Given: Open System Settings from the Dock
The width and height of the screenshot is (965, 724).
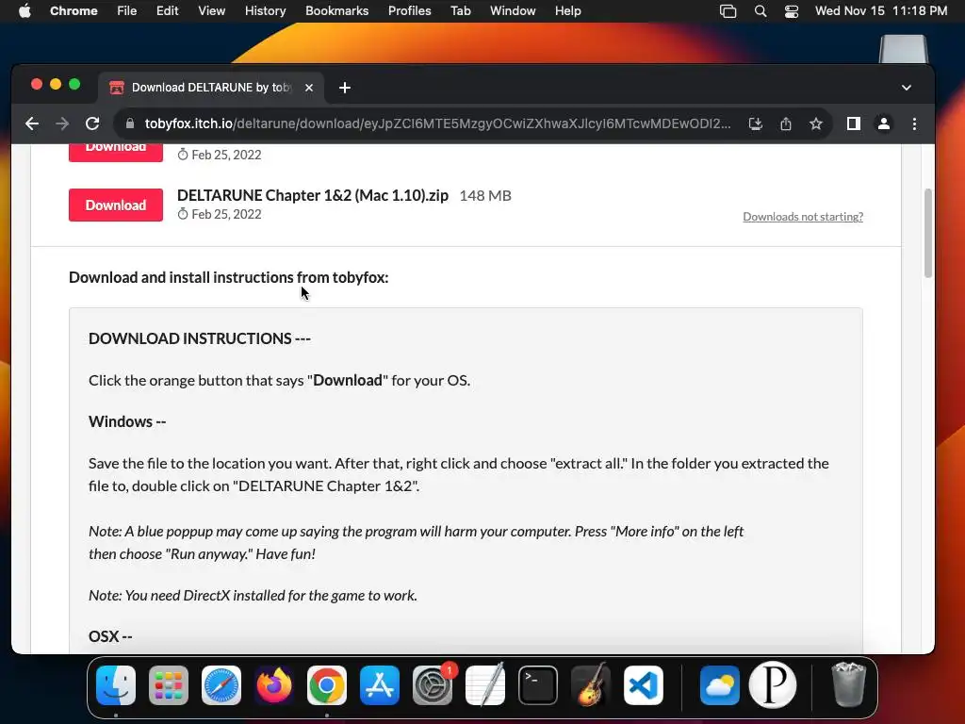Looking at the screenshot, I should pos(433,685).
